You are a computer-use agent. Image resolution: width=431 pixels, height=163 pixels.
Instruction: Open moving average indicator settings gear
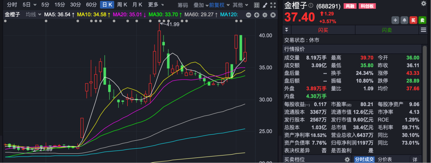(264, 15)
